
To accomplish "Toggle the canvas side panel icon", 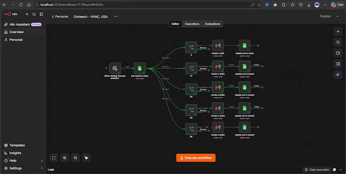I will [x=338, y=64].
